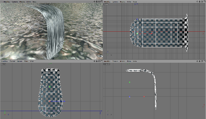The image size is (206, 119).
Task: Open Modifica menu in the right-side (Destra) viewport
Action: pyautogui.click(x=4, y=61)
